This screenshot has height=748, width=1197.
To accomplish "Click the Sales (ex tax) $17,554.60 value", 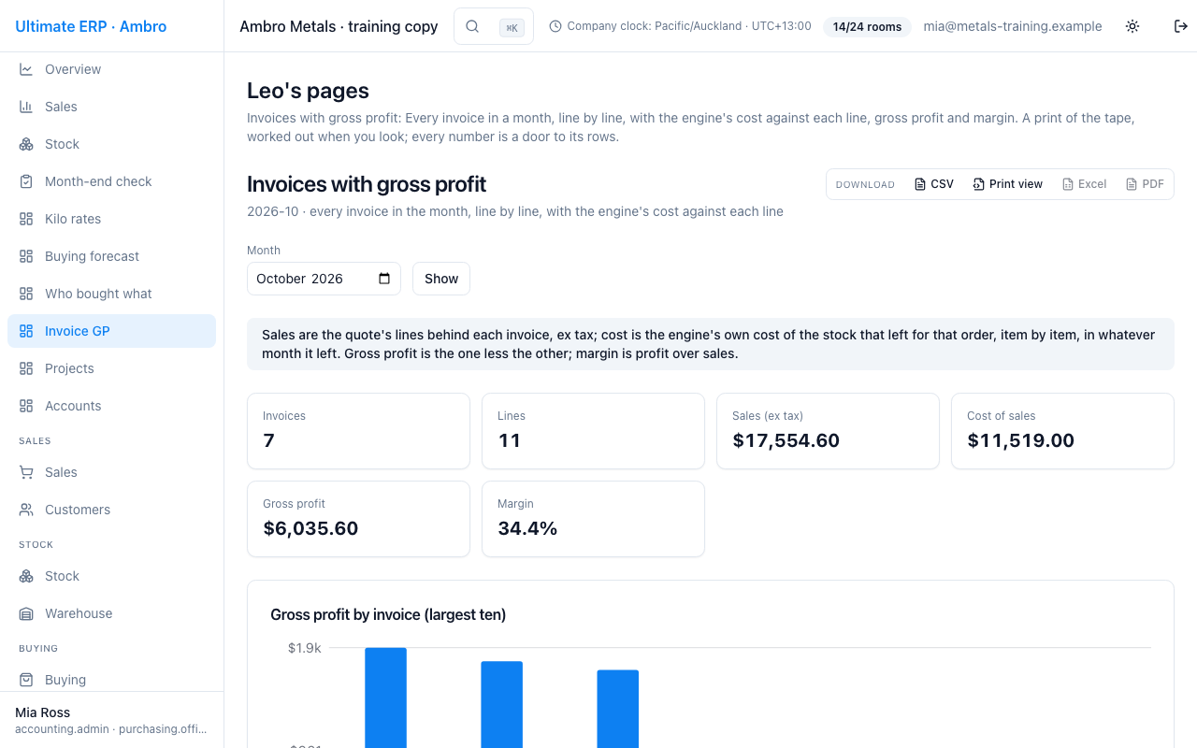I will [786, 440].
